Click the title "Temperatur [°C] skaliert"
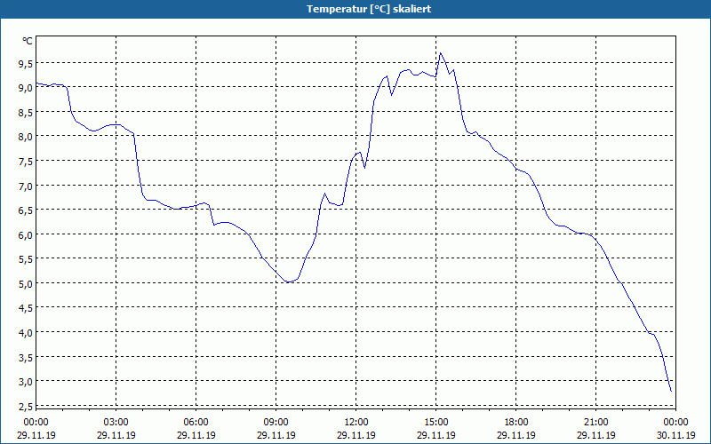 tap(369, 9)
